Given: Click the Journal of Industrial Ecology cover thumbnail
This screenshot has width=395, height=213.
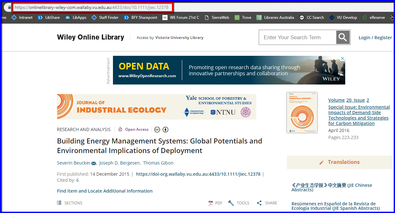Looking at the screenshot, I should 302,113.
